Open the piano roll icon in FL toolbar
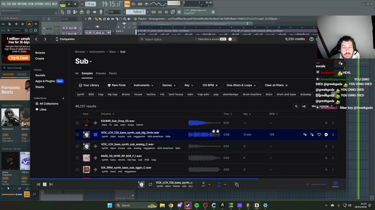This screenshot has width=375, height=210. tap(75, 12)
